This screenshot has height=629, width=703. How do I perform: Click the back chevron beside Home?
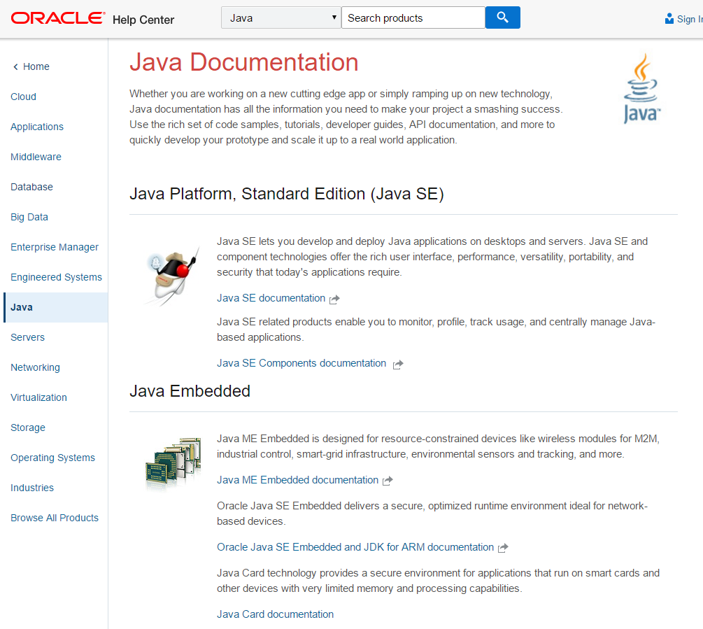tap(15, 66)
